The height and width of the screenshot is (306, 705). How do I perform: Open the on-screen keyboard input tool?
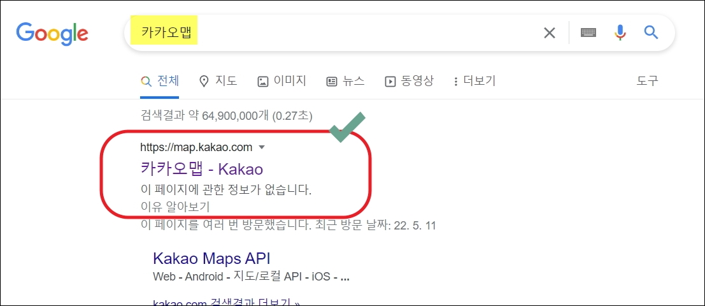click(x=588, y=33)
